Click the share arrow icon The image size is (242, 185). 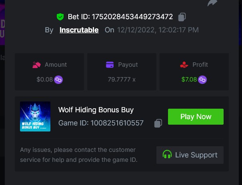coord(212,3)
